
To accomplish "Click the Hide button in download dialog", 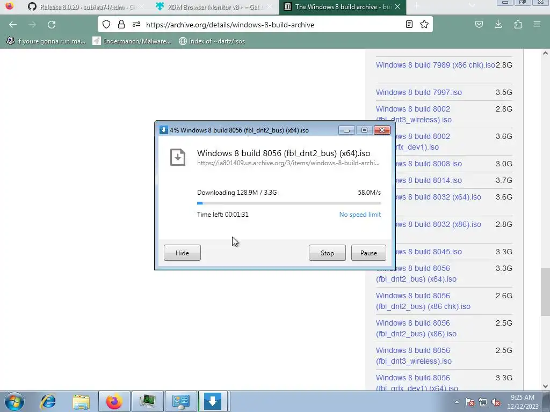I will tap(183, 253).
